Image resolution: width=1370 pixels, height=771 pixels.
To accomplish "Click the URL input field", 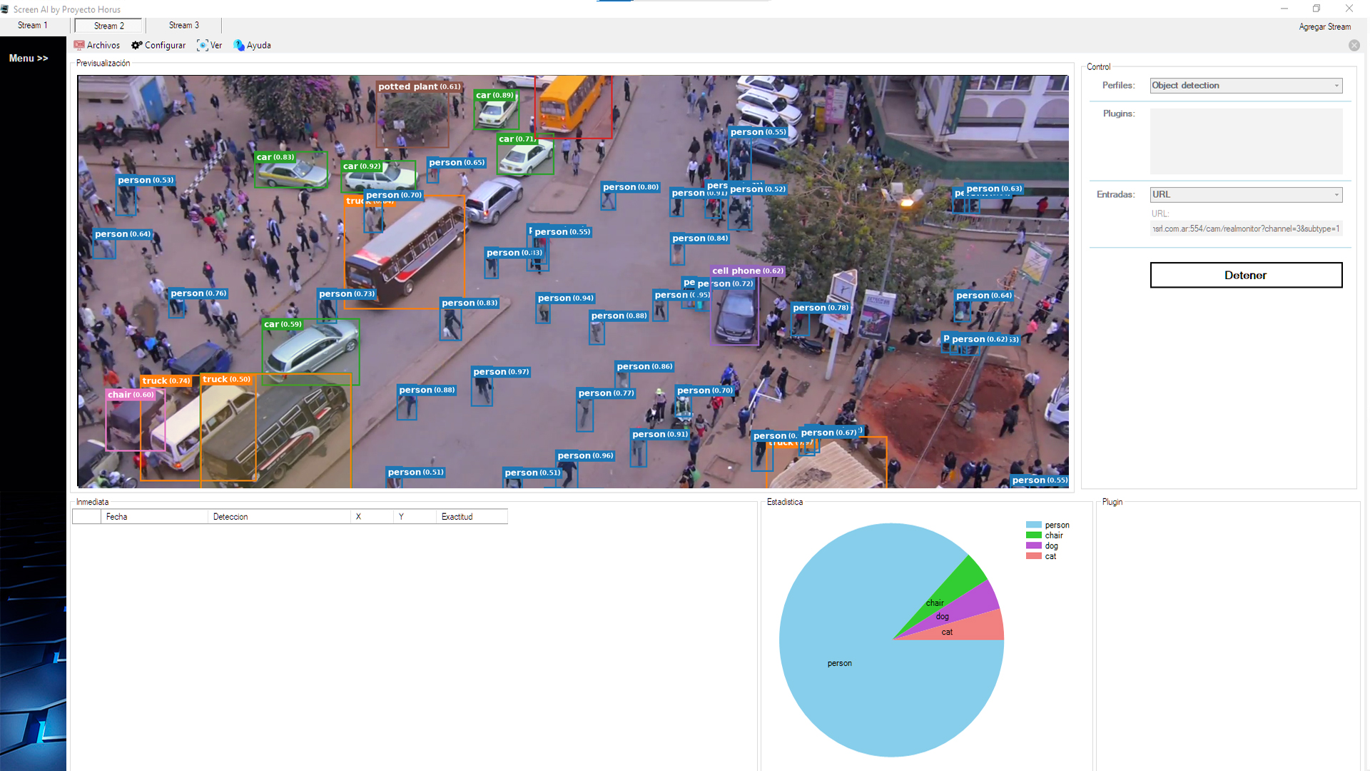I will pyautogui.click(x=1245, y=229).
